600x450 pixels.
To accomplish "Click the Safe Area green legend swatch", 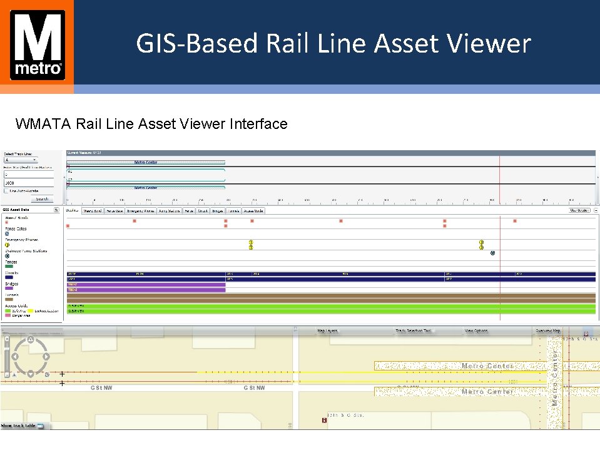I will tap(8, 311).
